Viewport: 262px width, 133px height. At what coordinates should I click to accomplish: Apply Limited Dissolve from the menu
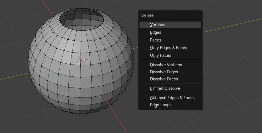tap(165, 88)
